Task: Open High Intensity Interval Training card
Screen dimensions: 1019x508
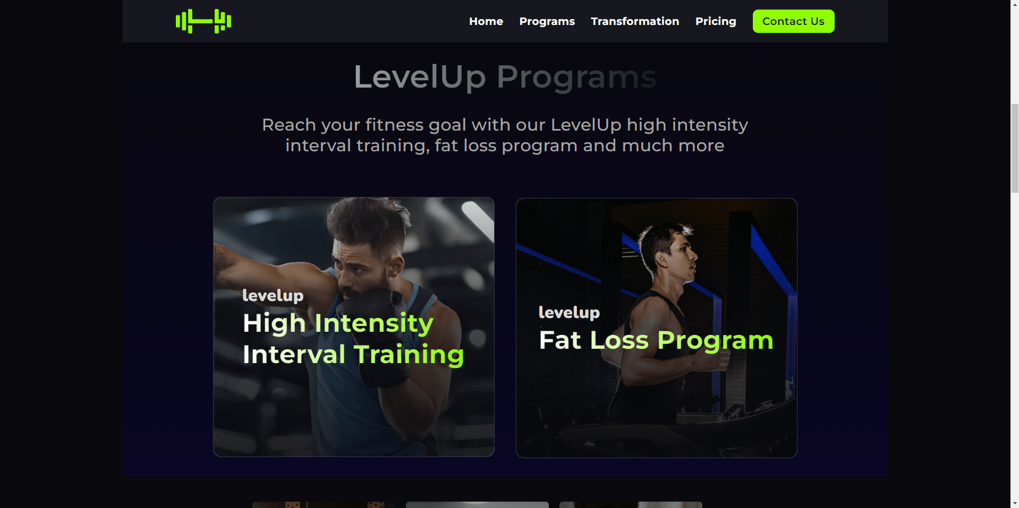Action: click(354, 327)
